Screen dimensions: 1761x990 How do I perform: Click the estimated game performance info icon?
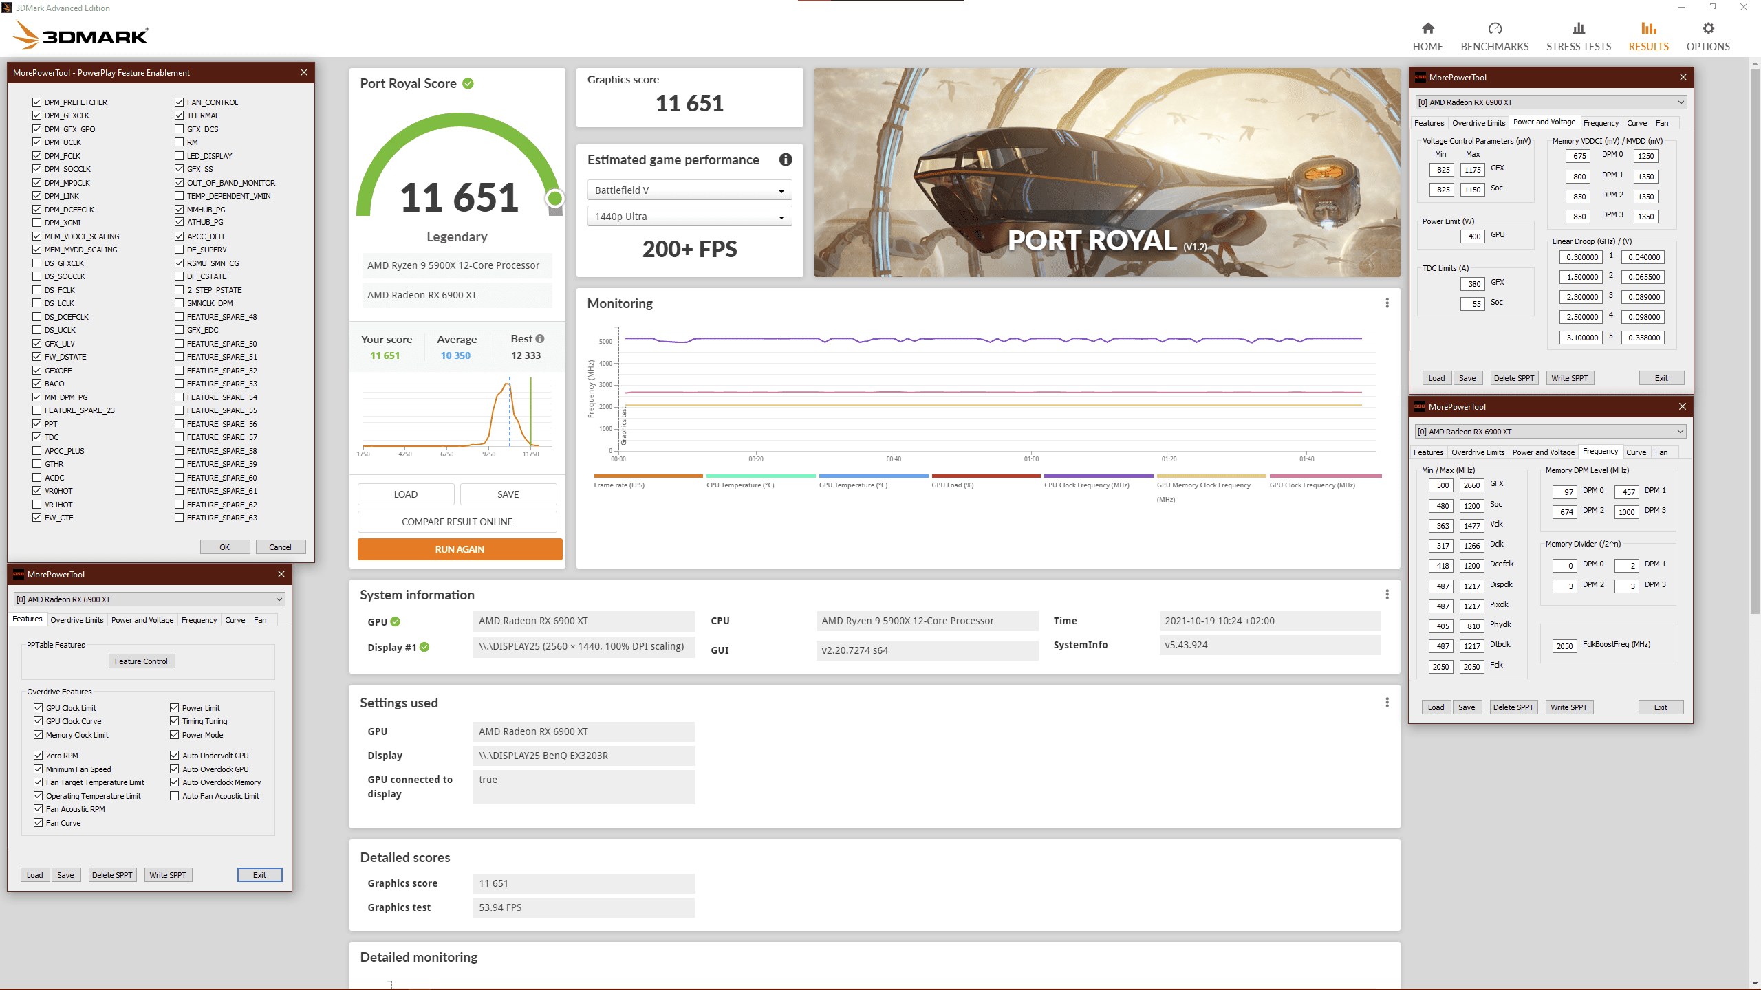786,159
